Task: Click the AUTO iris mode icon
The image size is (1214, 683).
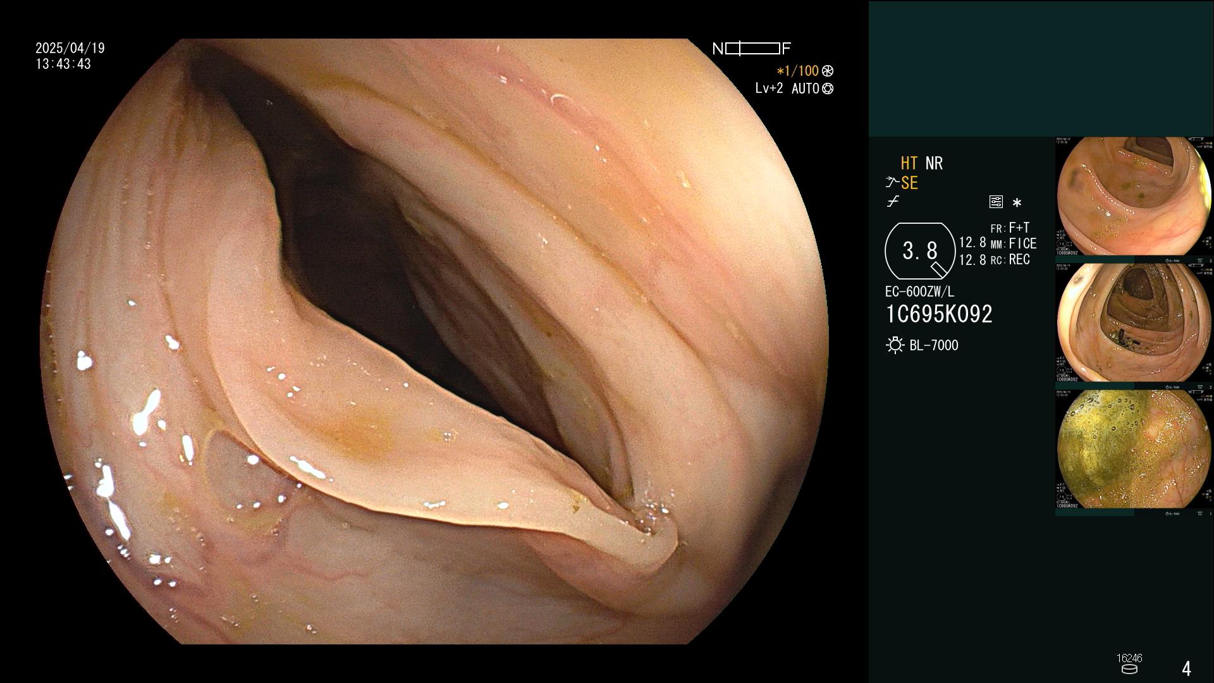Action: click(x=828, y=89)
